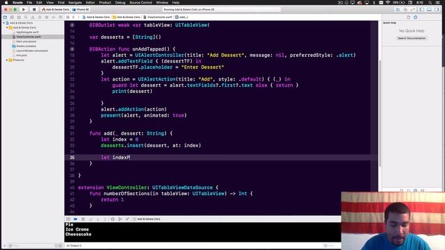Show the Project navigator folder icon
This screenshot has width=445, height=250.
[x=5, y=17]
